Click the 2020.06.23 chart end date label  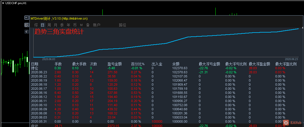[291, 59]
